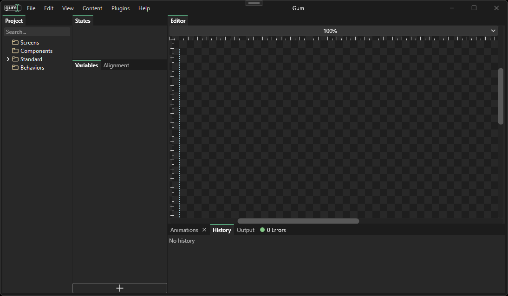Click the editor's horizontal scrollbar

click(x=298, y=221)
